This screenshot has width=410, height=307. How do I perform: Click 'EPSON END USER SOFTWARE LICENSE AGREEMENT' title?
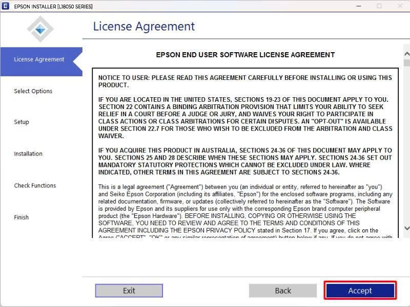245,55
